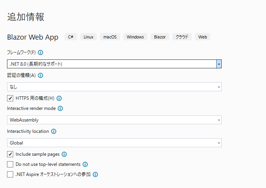Toggle the Include sample pages checkbox

point(10,154)
